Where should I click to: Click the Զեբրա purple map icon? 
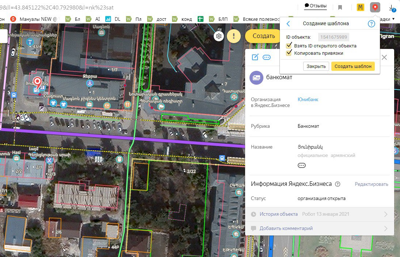[x=90, y=83]
